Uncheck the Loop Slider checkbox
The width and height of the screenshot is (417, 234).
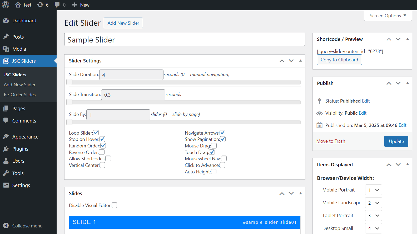96,133
